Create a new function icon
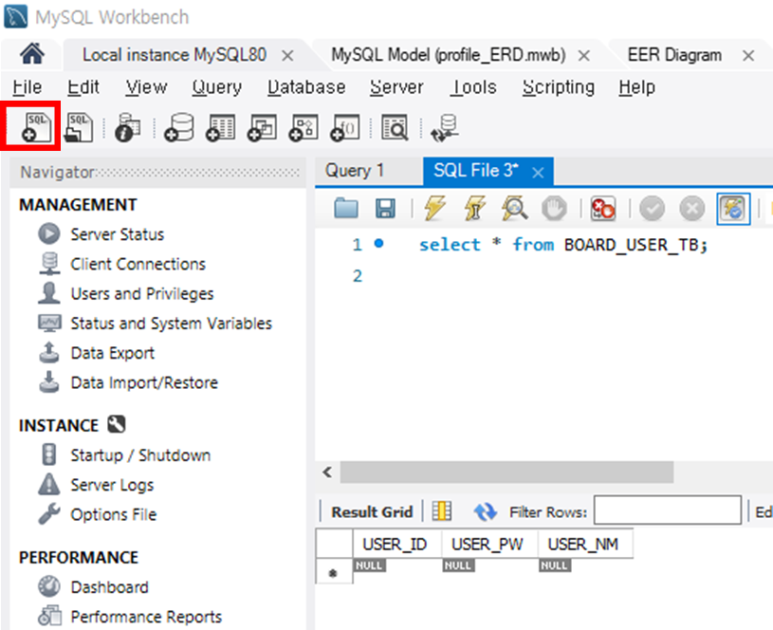The height and width of the screenshot is (630, 773). [344, 128]
